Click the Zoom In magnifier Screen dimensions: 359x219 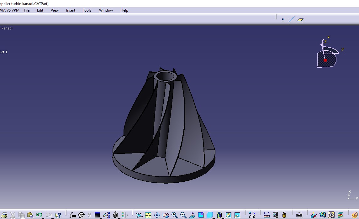point(174,215)
